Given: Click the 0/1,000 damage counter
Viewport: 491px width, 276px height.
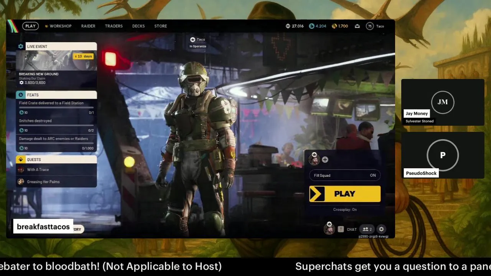Looking at the screenshot, I should coord(88,148).
